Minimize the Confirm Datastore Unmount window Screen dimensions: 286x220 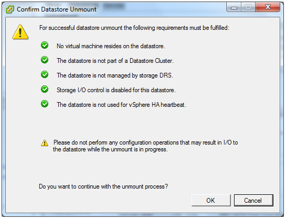234,7
